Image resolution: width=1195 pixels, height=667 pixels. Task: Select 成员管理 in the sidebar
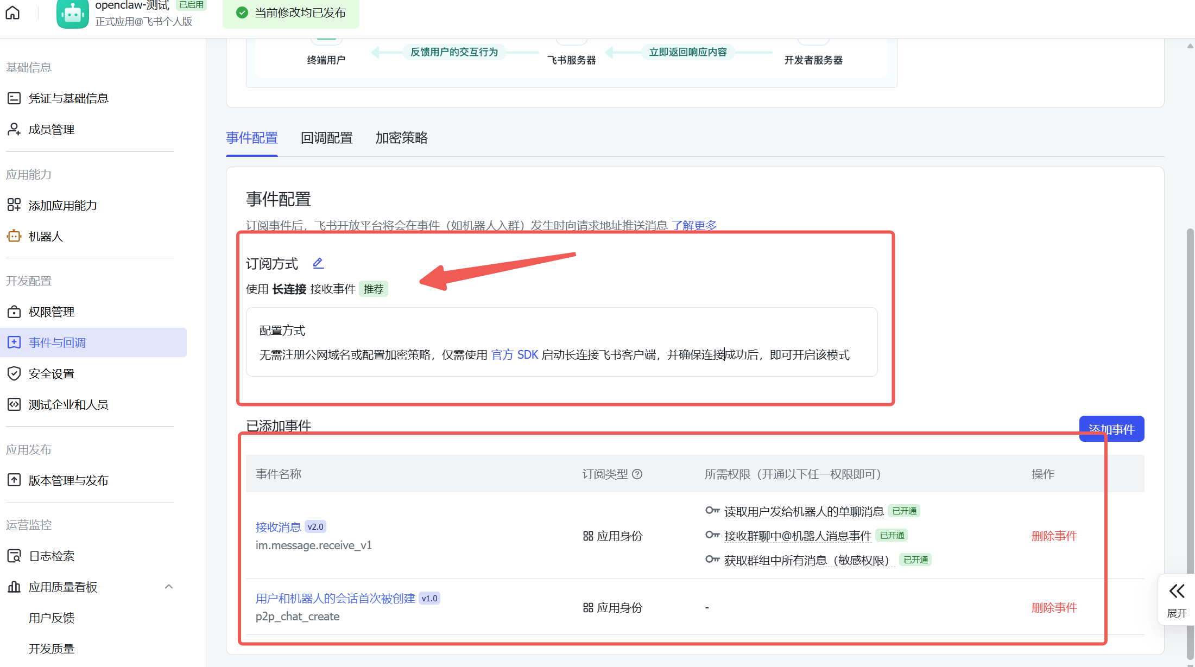click(52, 129)
